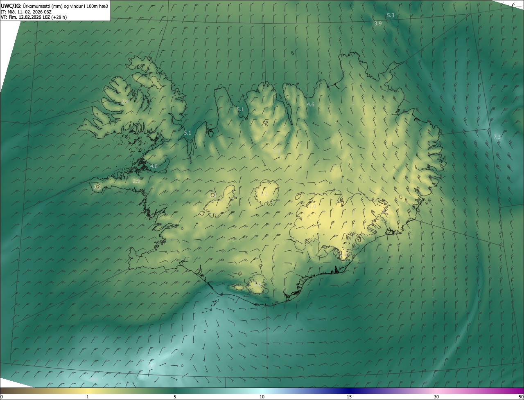Click the 2.6 value label
The image size is (524, 400).
point(136,181)
